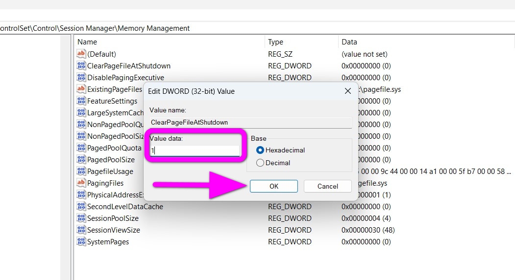The image size is (515, 280).
Task: Click the PagedPoolQuota DWORD icon
Action: [x=81, y=148]
